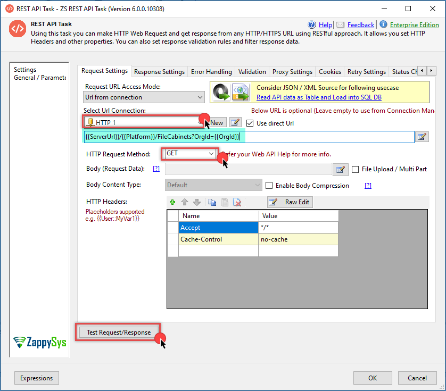This screenshot has height=391, width=446.
Task: Open the Error Handling tab
Action: coord(211,72)
